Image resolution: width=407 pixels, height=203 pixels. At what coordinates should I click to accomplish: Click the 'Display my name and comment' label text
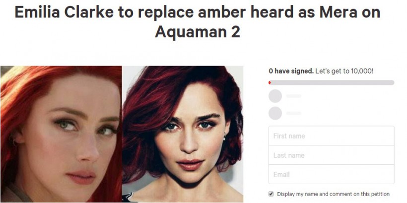[x=333, y=194]
